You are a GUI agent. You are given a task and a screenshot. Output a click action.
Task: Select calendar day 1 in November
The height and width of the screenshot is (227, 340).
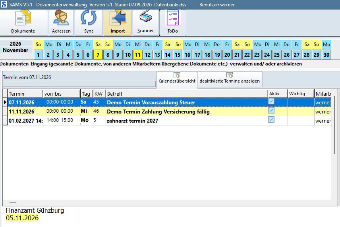click(39, 55)
